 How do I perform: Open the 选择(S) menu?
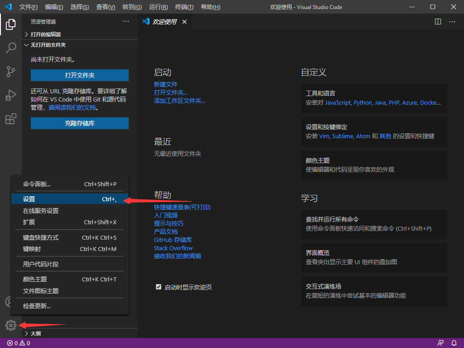(80, 7)
